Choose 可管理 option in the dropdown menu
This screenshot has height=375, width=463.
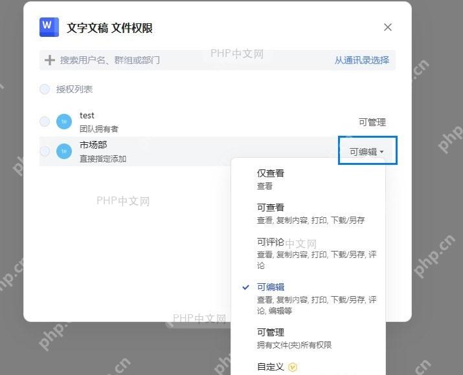308,338
